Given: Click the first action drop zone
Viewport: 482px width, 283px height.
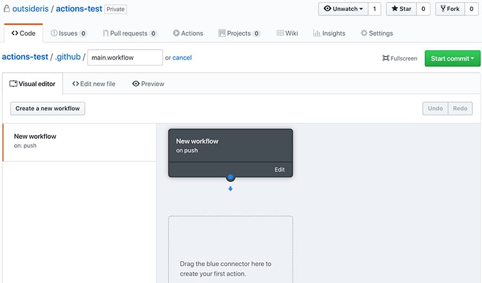Looking at the screenshot, I should [231, 249].
